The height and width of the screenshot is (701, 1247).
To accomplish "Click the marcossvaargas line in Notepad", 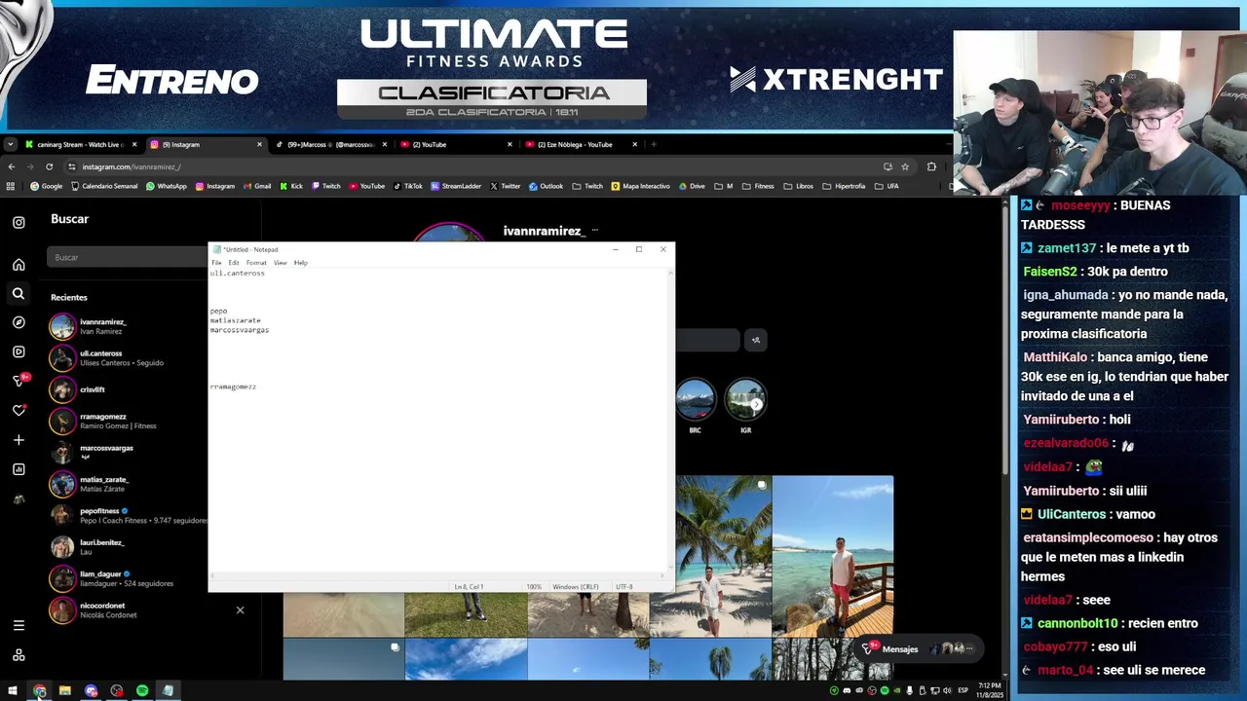I will [240, 330].
